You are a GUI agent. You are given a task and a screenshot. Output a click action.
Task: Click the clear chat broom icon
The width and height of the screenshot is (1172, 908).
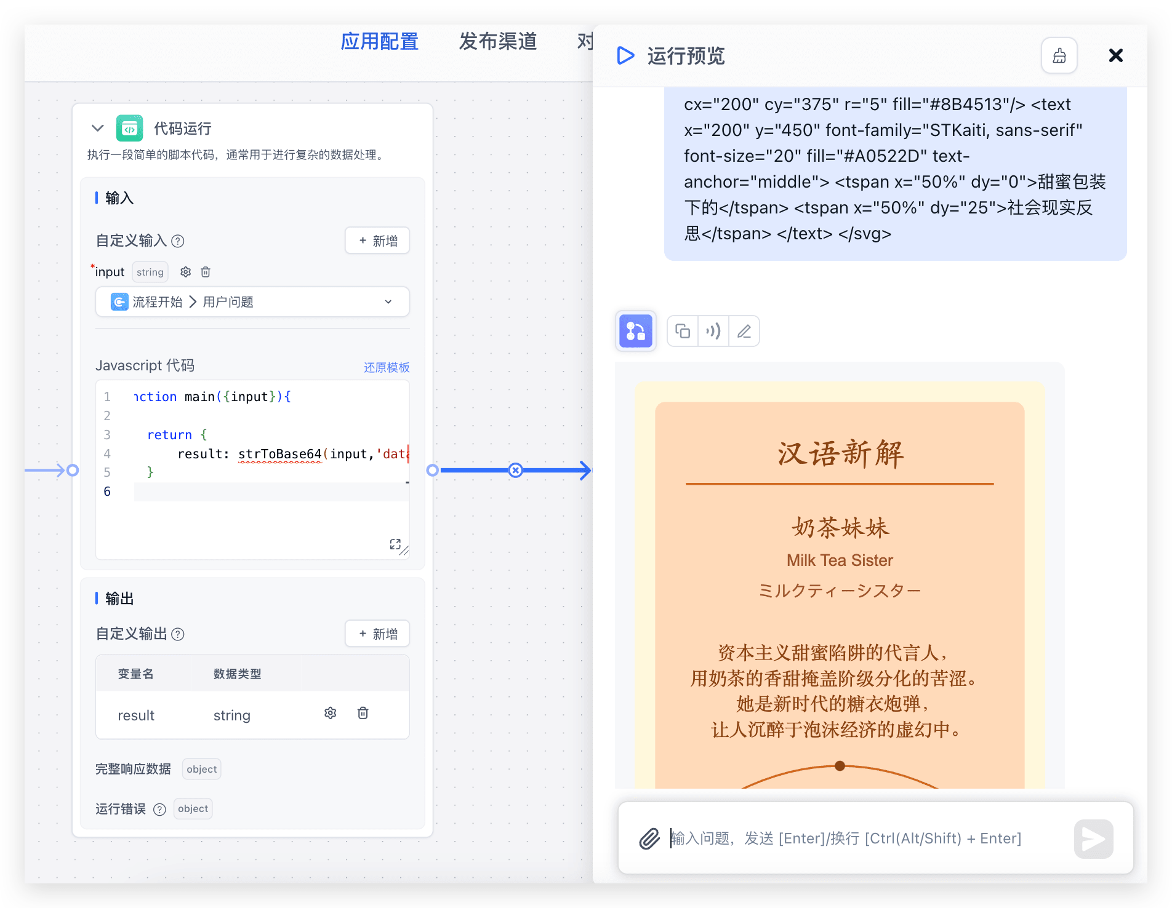[1059, 56]
